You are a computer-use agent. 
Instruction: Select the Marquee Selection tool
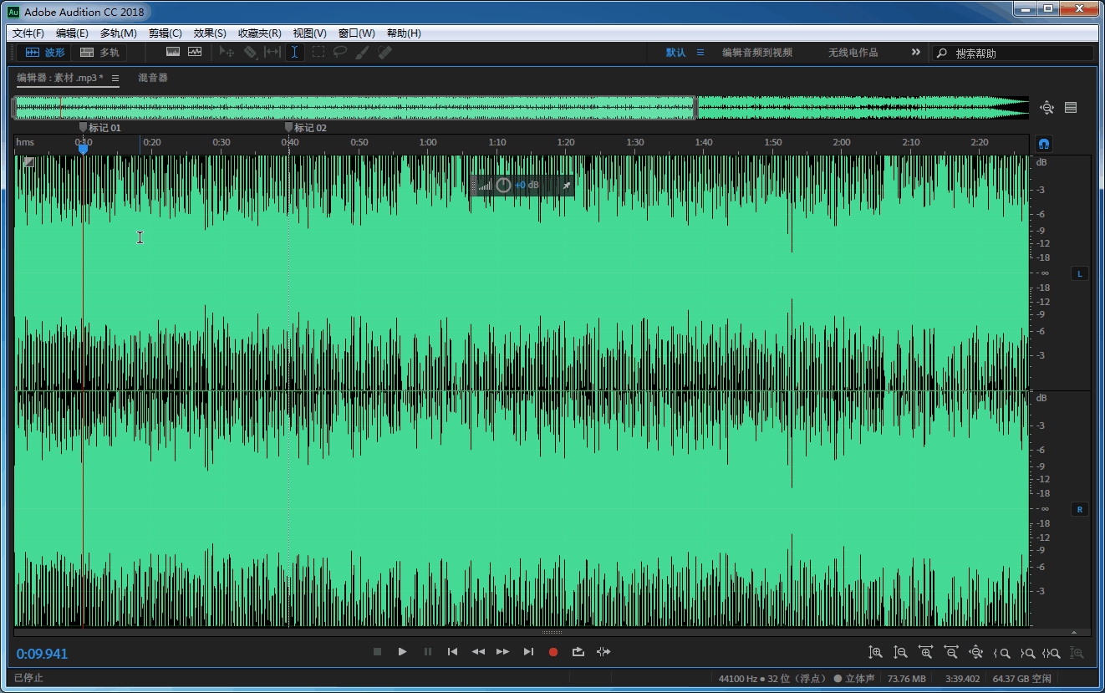[x=318, y=52]
